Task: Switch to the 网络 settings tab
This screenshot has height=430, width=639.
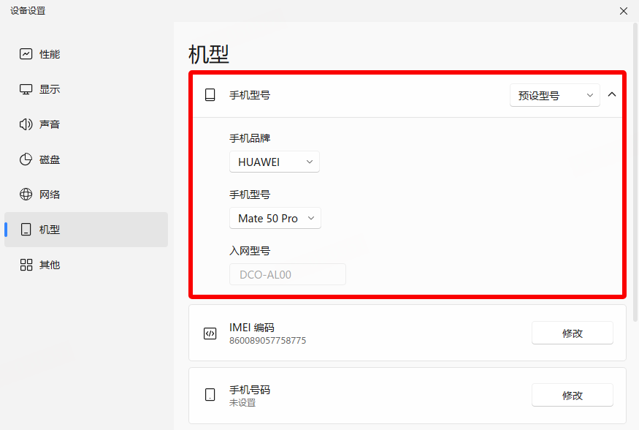Action: click(50, 195)
